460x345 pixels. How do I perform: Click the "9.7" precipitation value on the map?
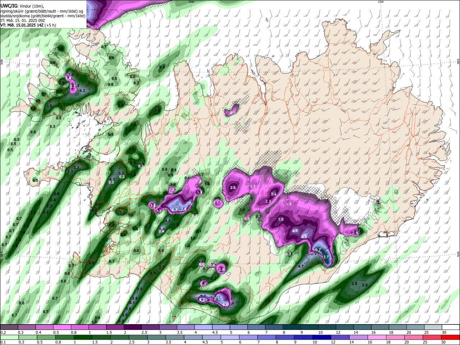(318, 250)
